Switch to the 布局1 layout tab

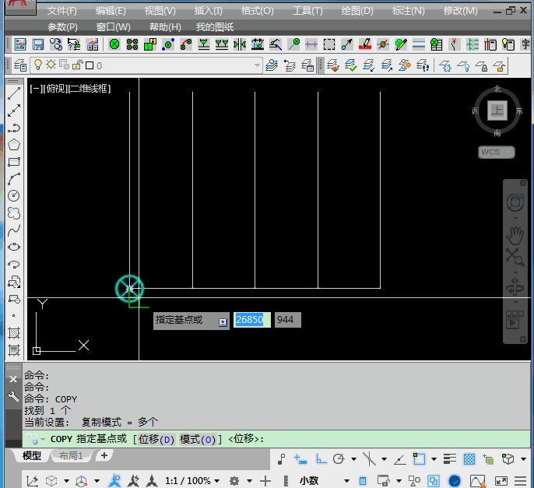71,456
